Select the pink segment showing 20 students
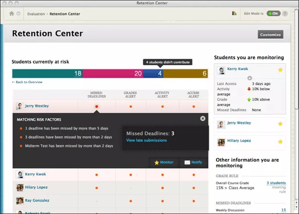The height and width of the screenshot is (214, 299). pos(113,73)
